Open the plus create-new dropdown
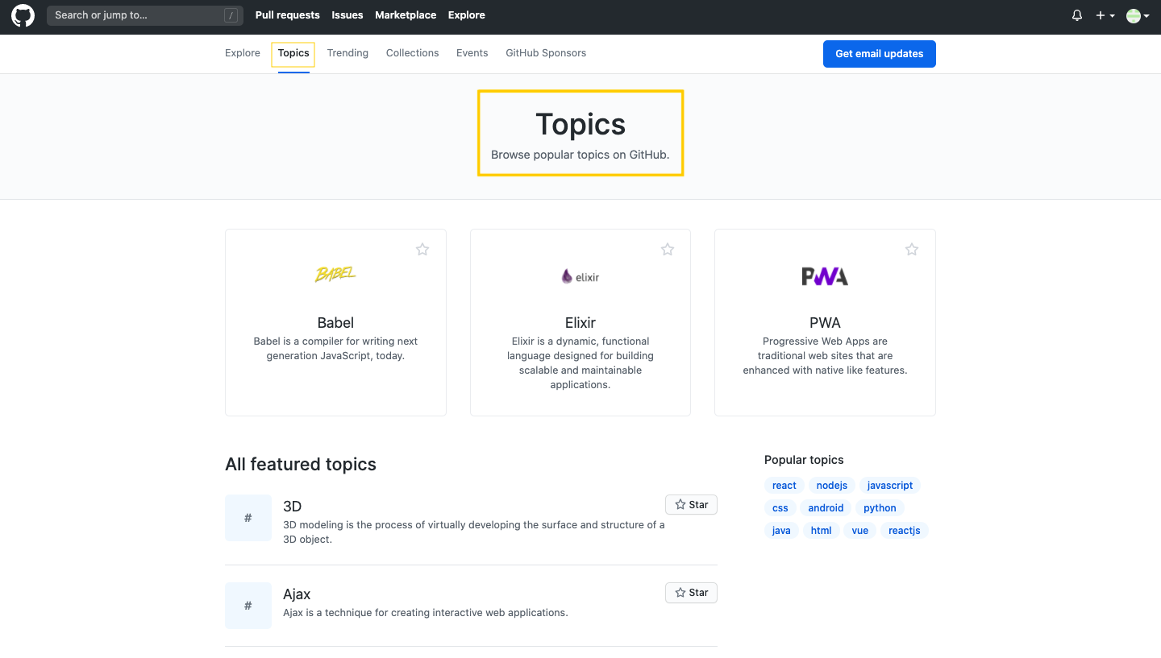This screenshot has height=658, width=1161. (x=1105, y=15)
